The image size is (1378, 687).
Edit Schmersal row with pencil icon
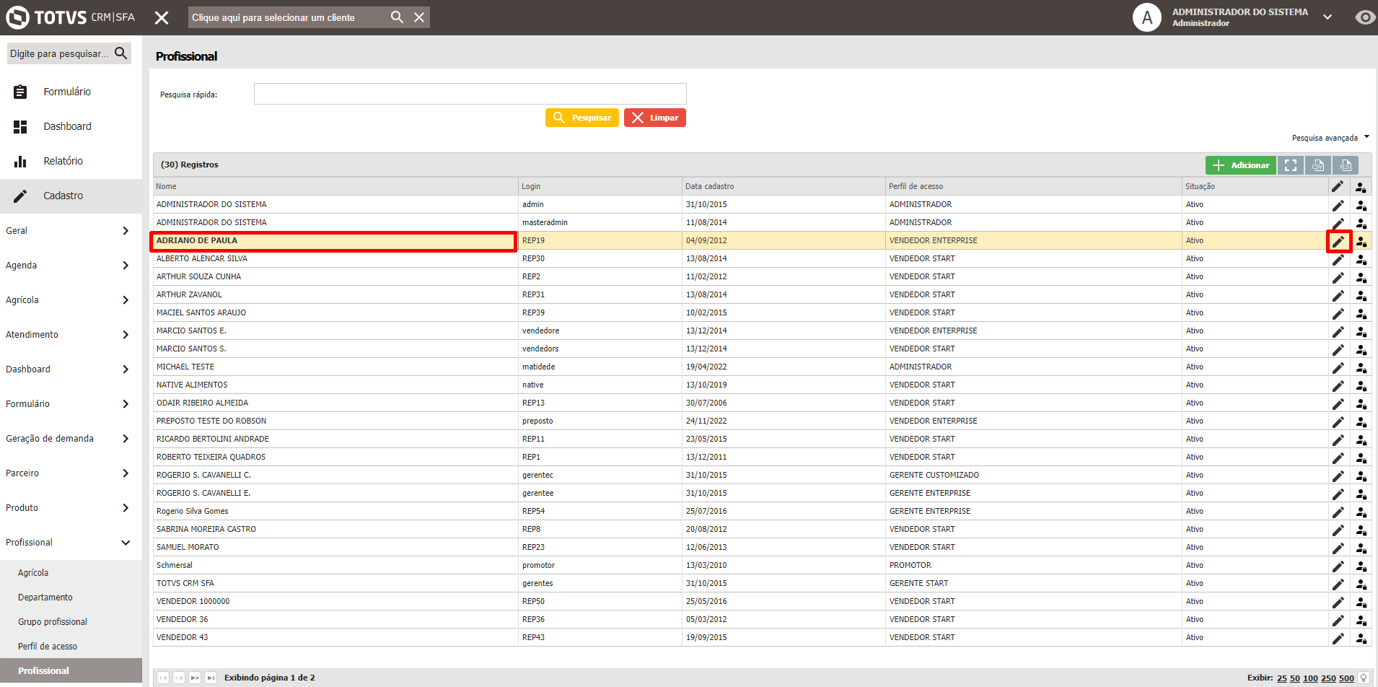[1338, 566]
